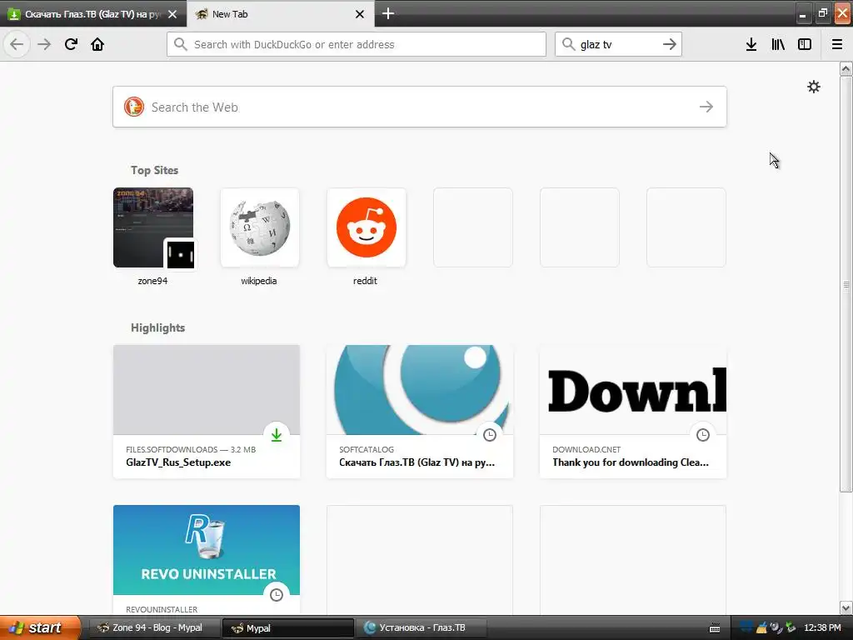Click the Highlights heading
The image size is (853, 640).
click(157, 327)
